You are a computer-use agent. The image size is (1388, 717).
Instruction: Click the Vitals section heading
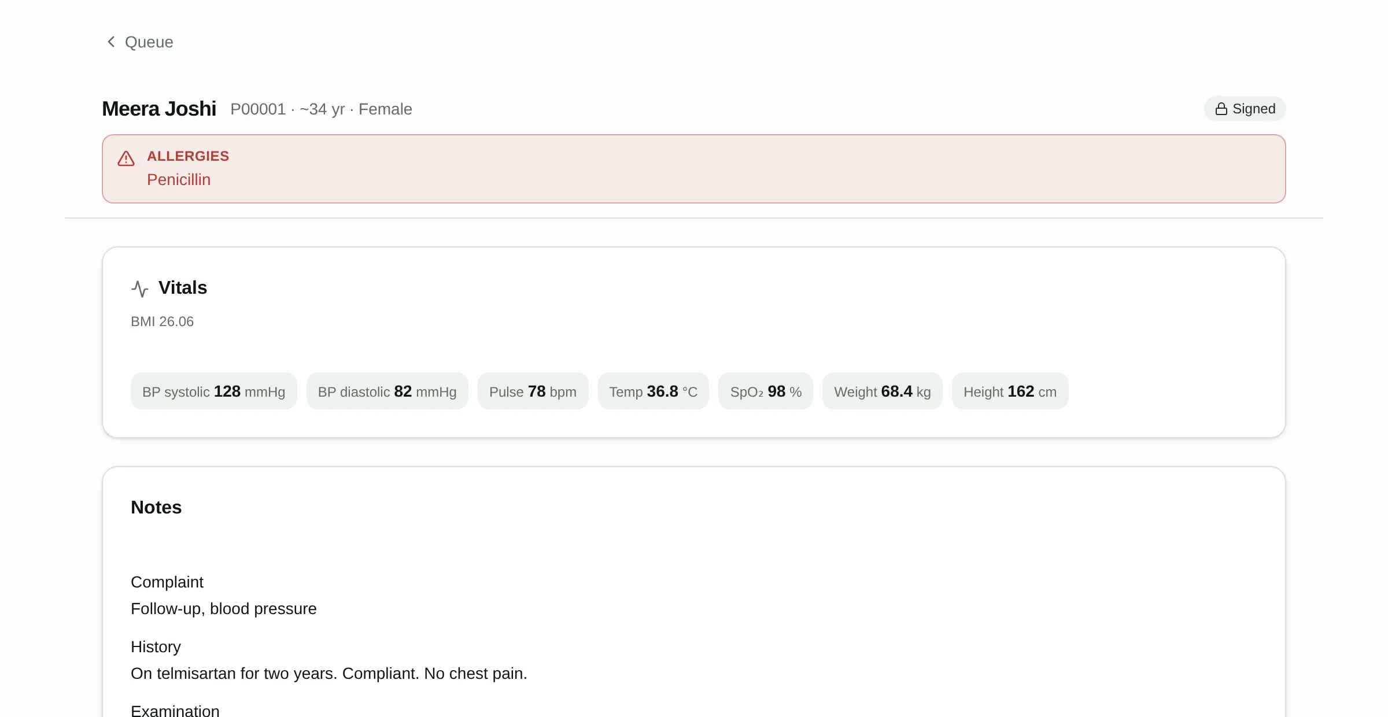coord(183,287)
